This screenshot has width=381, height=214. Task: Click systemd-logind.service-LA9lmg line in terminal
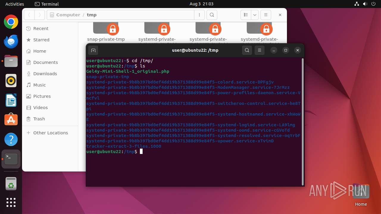[x=190, y=125]
